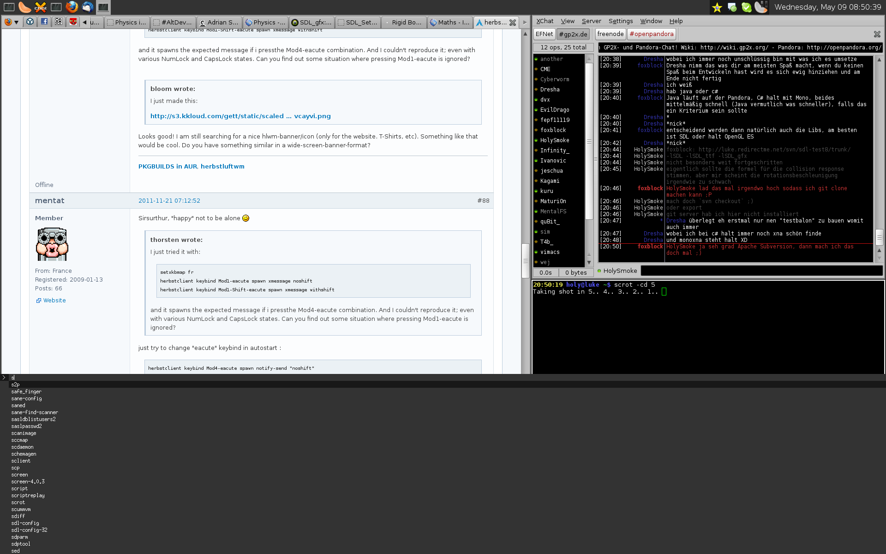Choose screen-4.0.3 in the dmenu list

coord(28,482)
